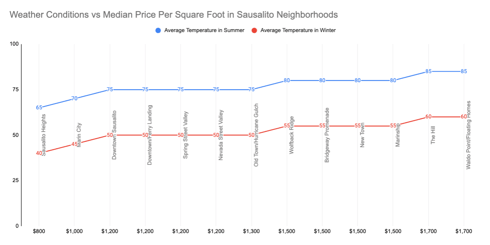Click the $1,300 x-axis label

[251, 231]
